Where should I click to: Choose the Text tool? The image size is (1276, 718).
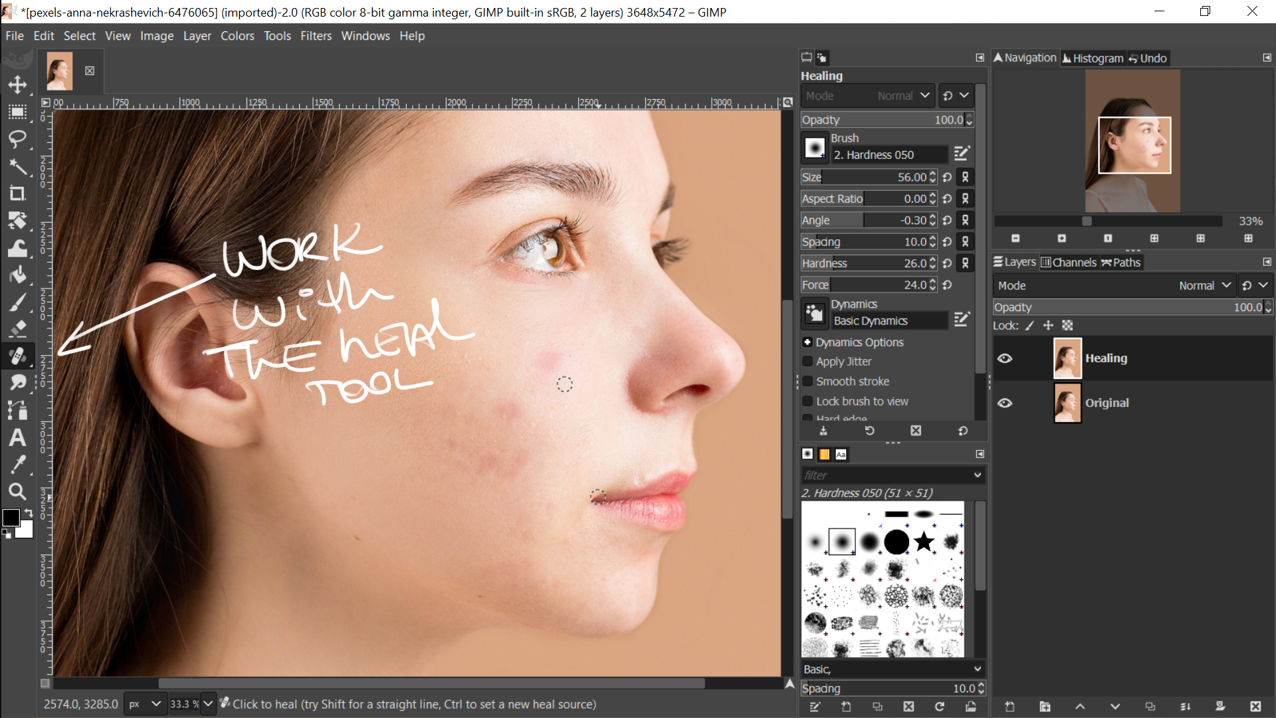click(18, 437)
